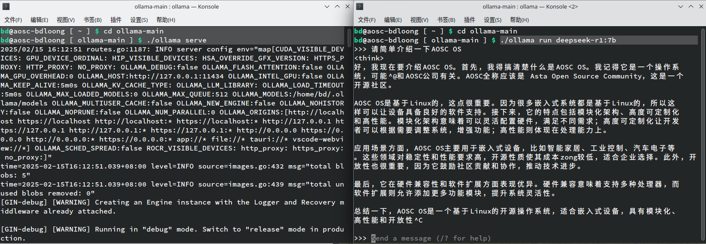The width and height of the screenshot is (706, 244).
Task: Open 视图(V) menu in Konsole <2> window
Action: point(419,20)
